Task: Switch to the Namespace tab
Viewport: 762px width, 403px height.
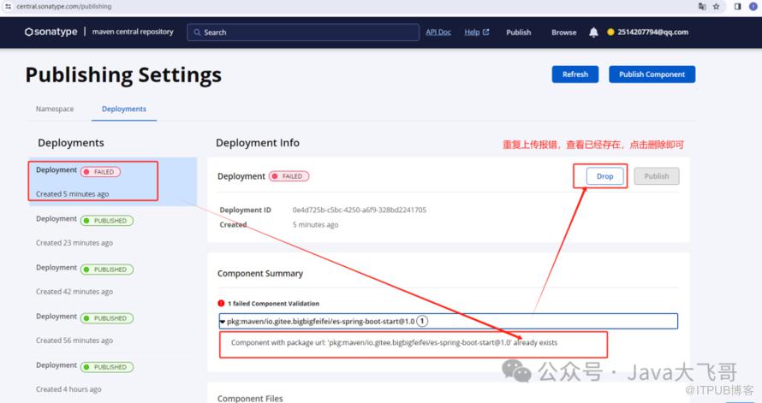Action: pos(55,109)
